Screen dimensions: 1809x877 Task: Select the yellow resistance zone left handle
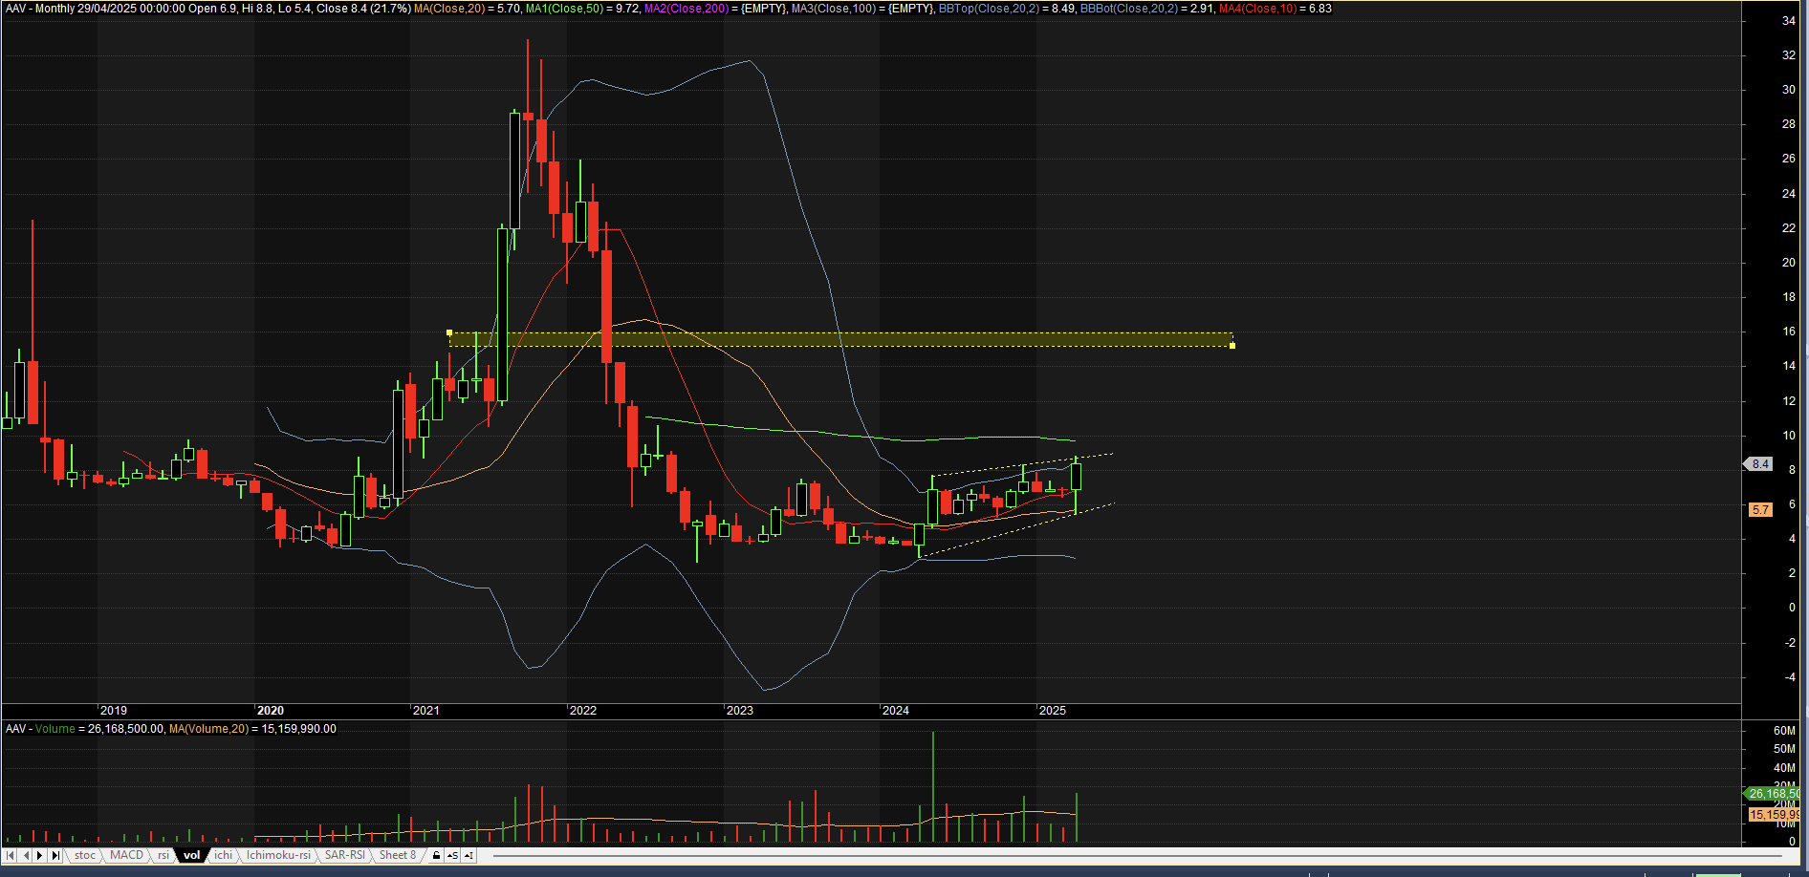click(x=449, y=332)
